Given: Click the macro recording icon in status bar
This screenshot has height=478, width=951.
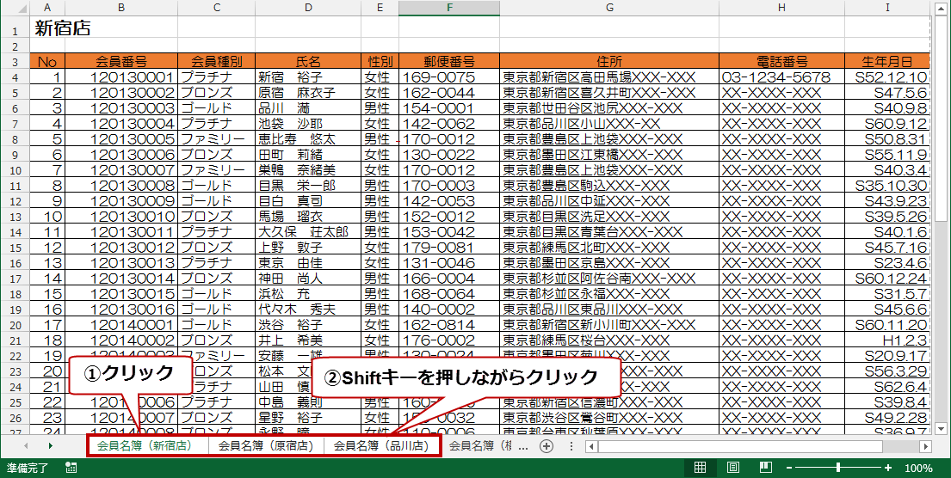Looking at the screenshot, I should 71,468.
